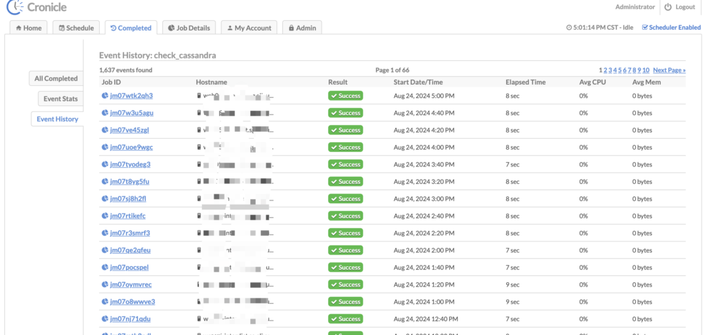
Task: Open job jm07ve45zgl link
Action: (x=130, y=130)
